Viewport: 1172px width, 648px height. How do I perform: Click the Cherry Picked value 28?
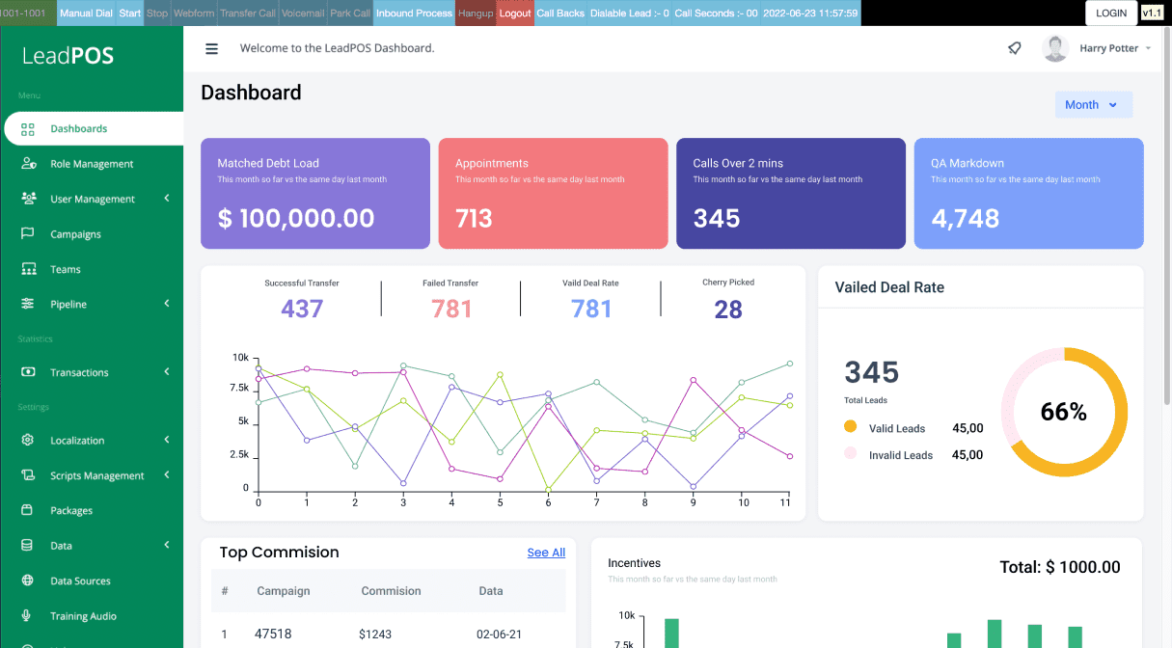pos(728,309)
